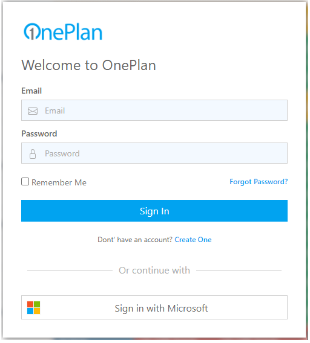Viewport: 310px width, 343px height.
Task: Click the Remember Me label text
Action: [x=59, y=182]
